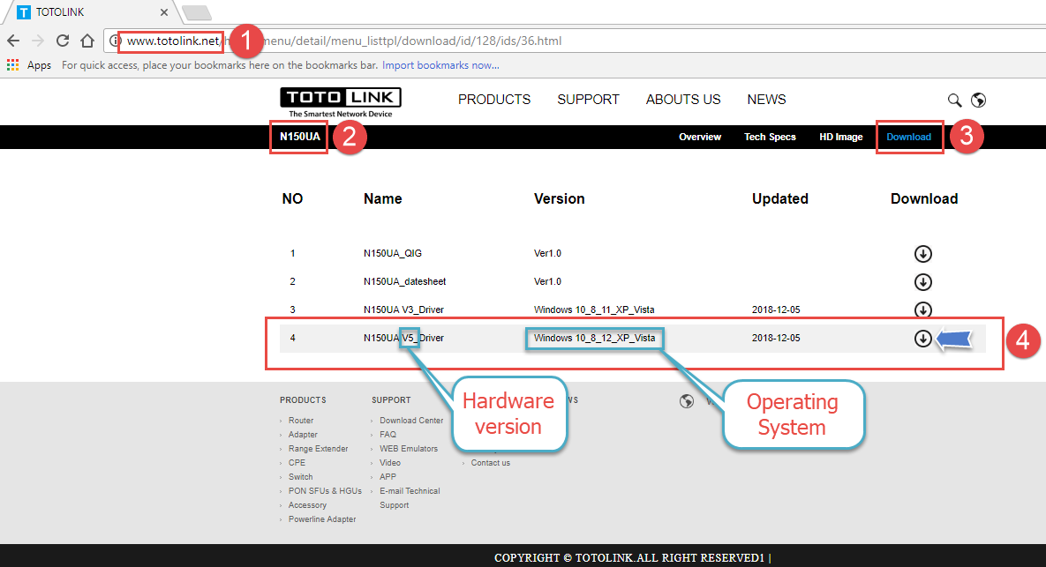Switch to the Download tab
The image size is (1046, 567).
tap(908, 137)
